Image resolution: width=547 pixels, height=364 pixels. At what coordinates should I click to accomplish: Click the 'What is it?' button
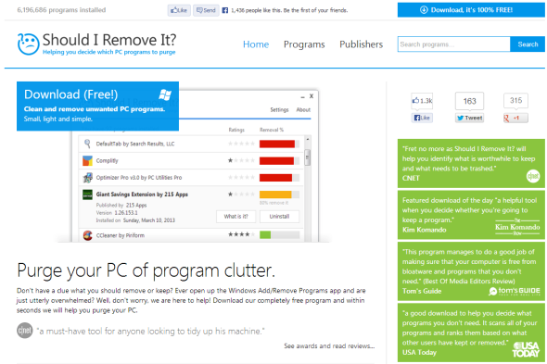235,217
